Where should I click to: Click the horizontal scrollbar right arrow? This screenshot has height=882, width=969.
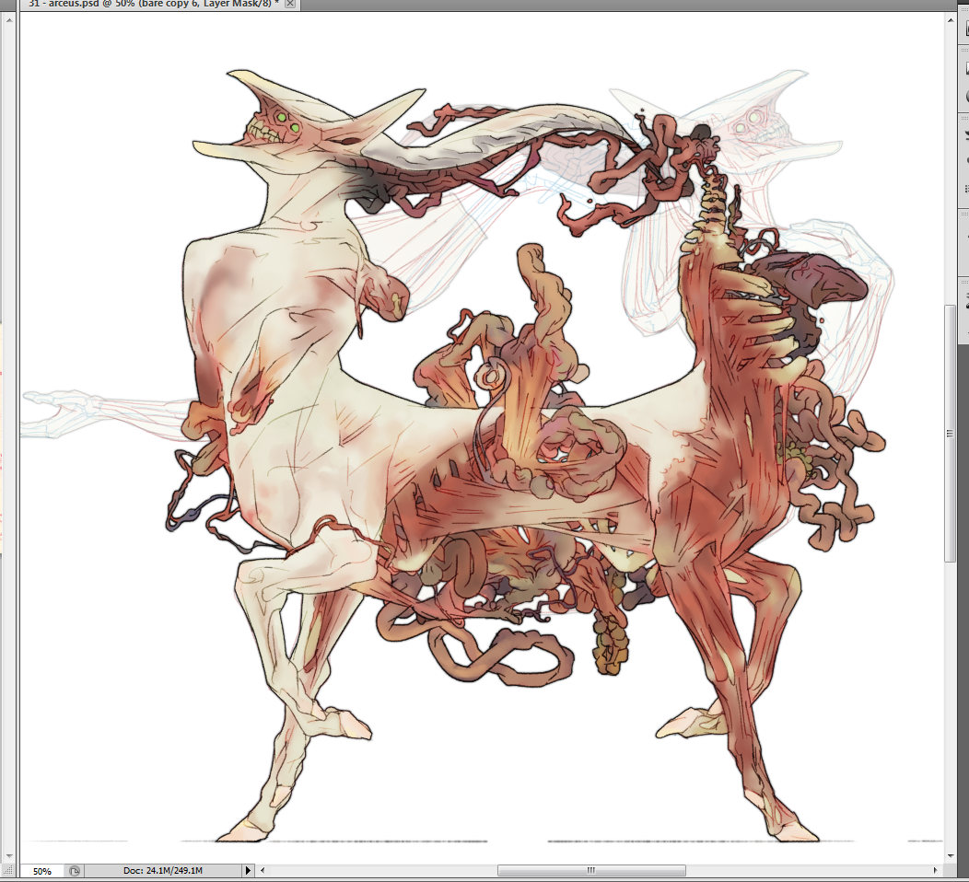point(935,871)
